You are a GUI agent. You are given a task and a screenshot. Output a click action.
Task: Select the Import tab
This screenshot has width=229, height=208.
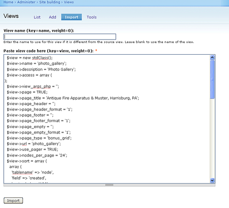tap(71, 17)
